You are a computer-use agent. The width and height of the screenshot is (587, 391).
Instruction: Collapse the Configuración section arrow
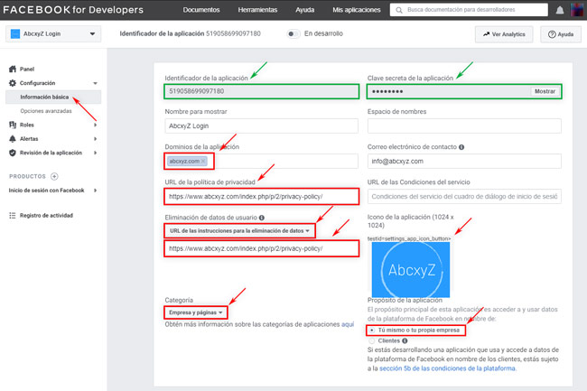(x=95, y=83)
